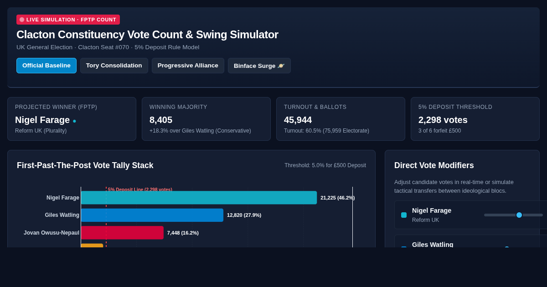Click the Direct Vote Modifiers heading

pyautogui.click(x=434, y=165)
